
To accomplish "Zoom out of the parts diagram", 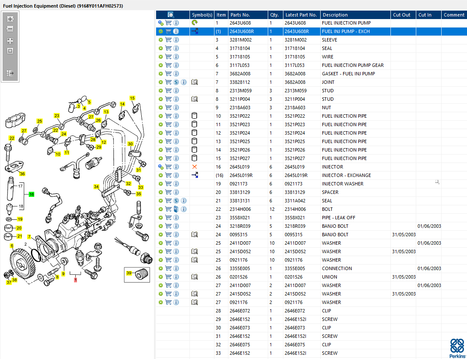I will [10, 29].
